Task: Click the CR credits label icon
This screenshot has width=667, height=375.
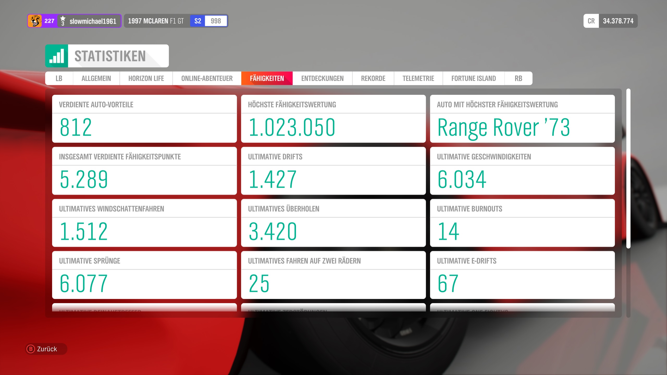Action: coord(591,21)
